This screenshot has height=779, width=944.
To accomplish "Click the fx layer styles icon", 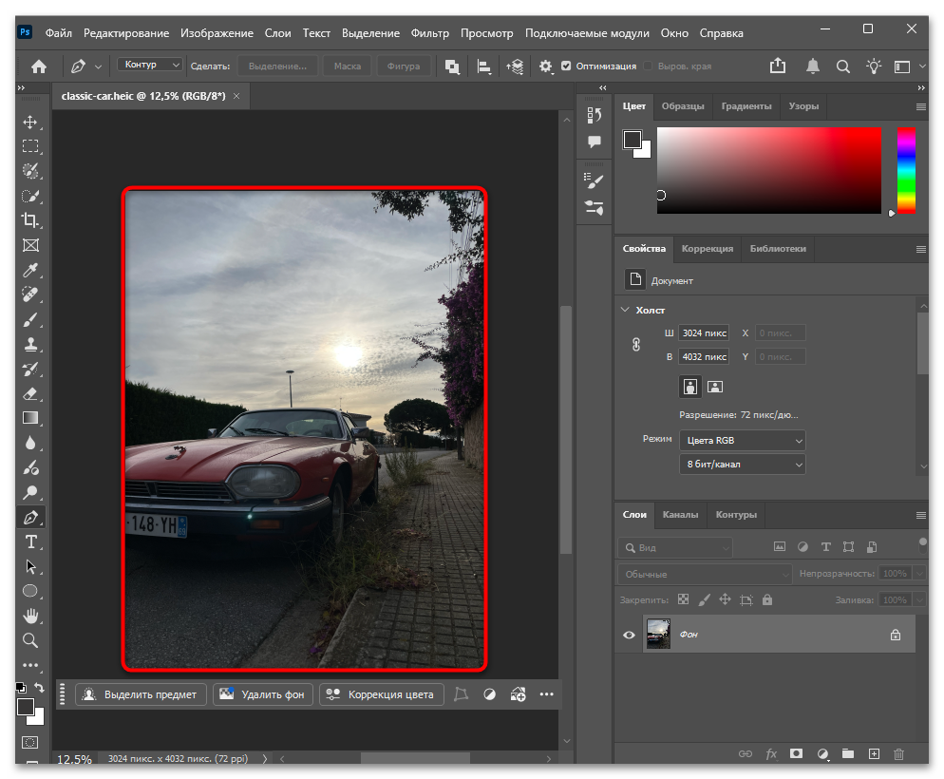I will 771,753.
